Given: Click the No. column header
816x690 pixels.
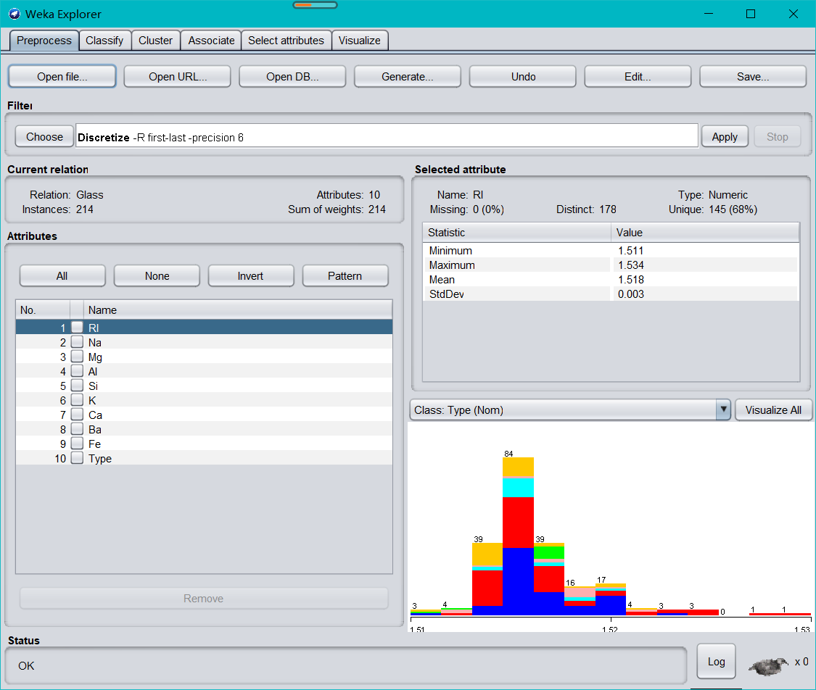Looking at the screenshot, I should 44,310.
